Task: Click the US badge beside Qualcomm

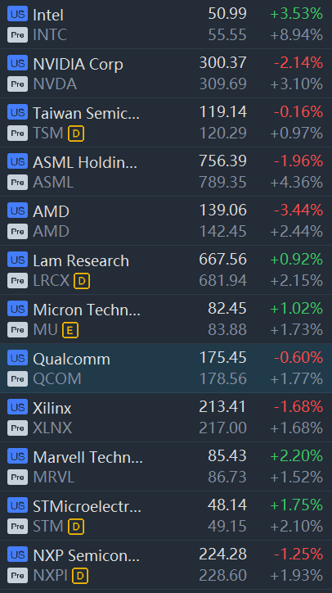Action: (x=17, y=358)
